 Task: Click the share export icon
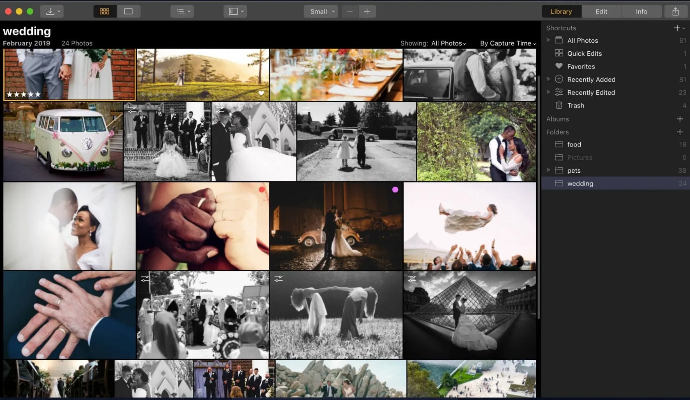coord(676,11)
